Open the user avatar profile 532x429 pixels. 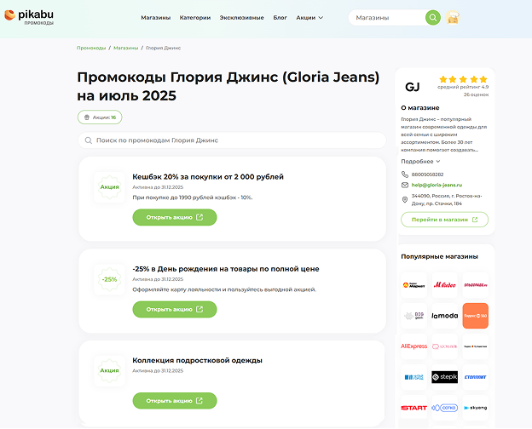click(452, 18)
